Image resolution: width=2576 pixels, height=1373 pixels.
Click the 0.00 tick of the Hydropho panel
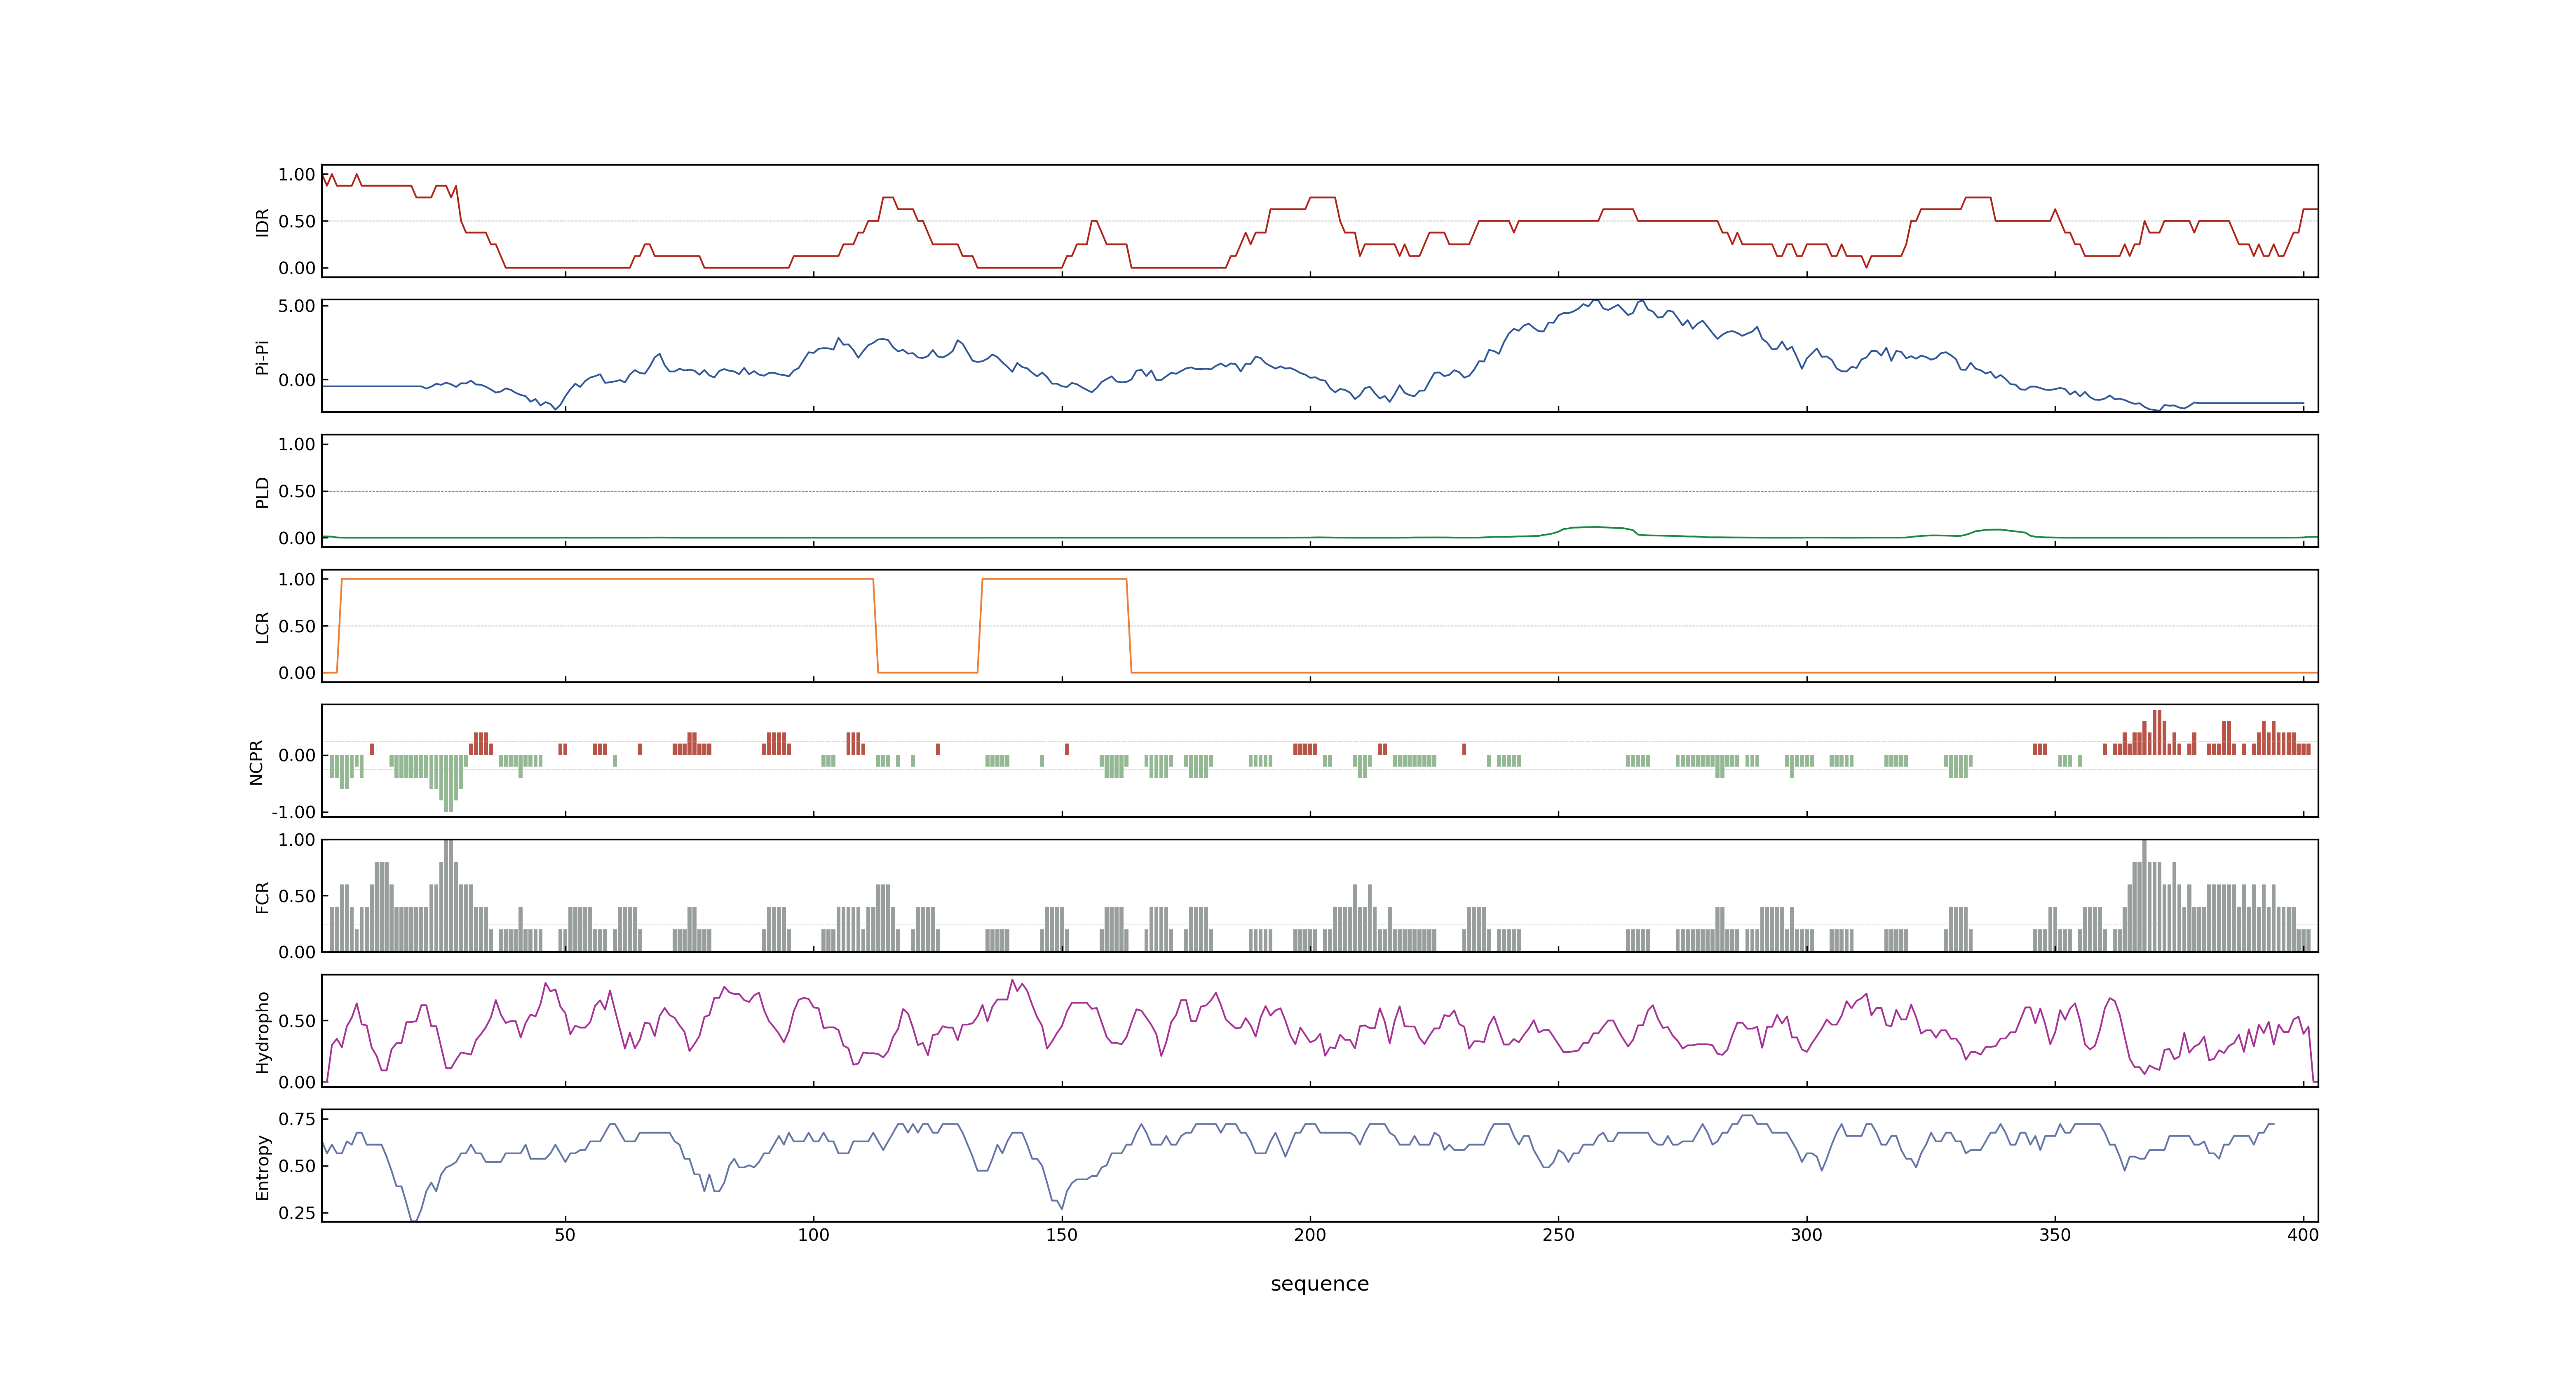click(x=297, y=1082)
